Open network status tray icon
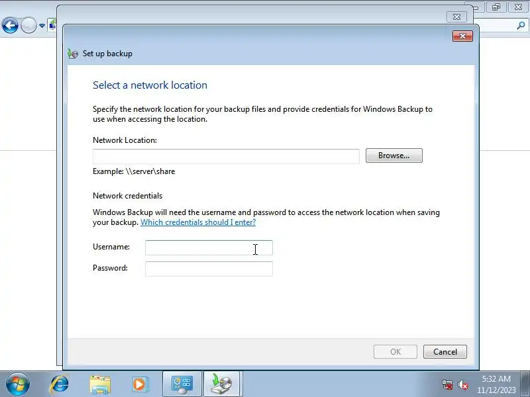The height and width of the screenshot is (397, 530). click(x=447, y=384)
